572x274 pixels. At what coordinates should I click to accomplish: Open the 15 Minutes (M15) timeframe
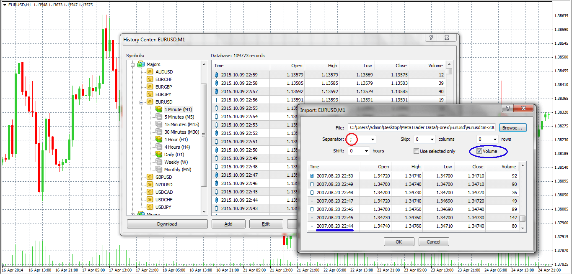coord(182,124)
